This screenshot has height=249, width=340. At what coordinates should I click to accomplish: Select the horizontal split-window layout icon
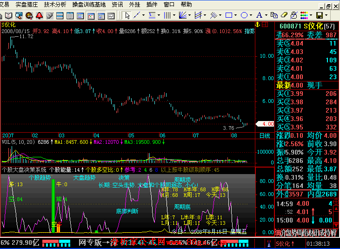[x=60, y=16]
